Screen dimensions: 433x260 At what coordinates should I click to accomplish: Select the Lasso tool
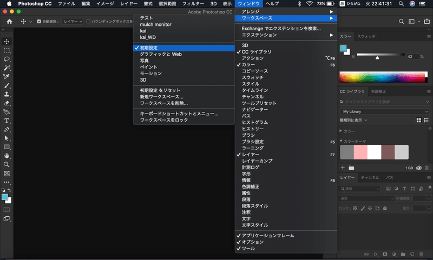click(x=6, y=59)
